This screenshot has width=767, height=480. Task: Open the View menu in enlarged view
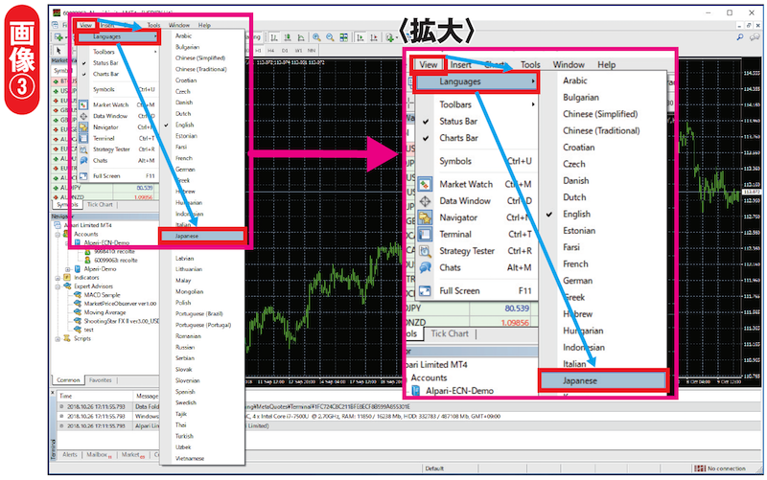pos(428,64)
